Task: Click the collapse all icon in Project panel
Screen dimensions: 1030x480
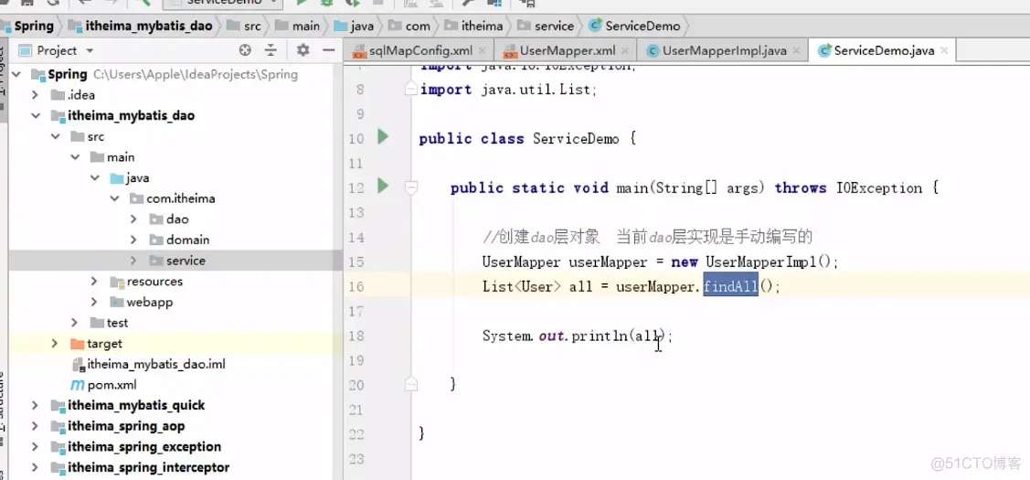Action: click(x=271, y=50)
